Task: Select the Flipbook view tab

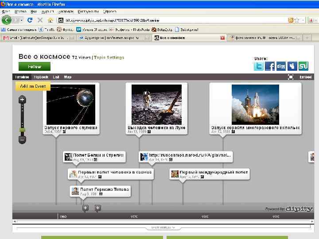Action: 41,77
